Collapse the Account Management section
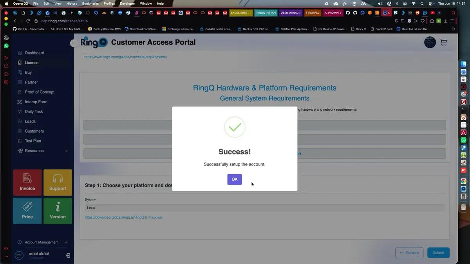The height and width of the screenshot is (264, 470). click(x=66, y=242)
